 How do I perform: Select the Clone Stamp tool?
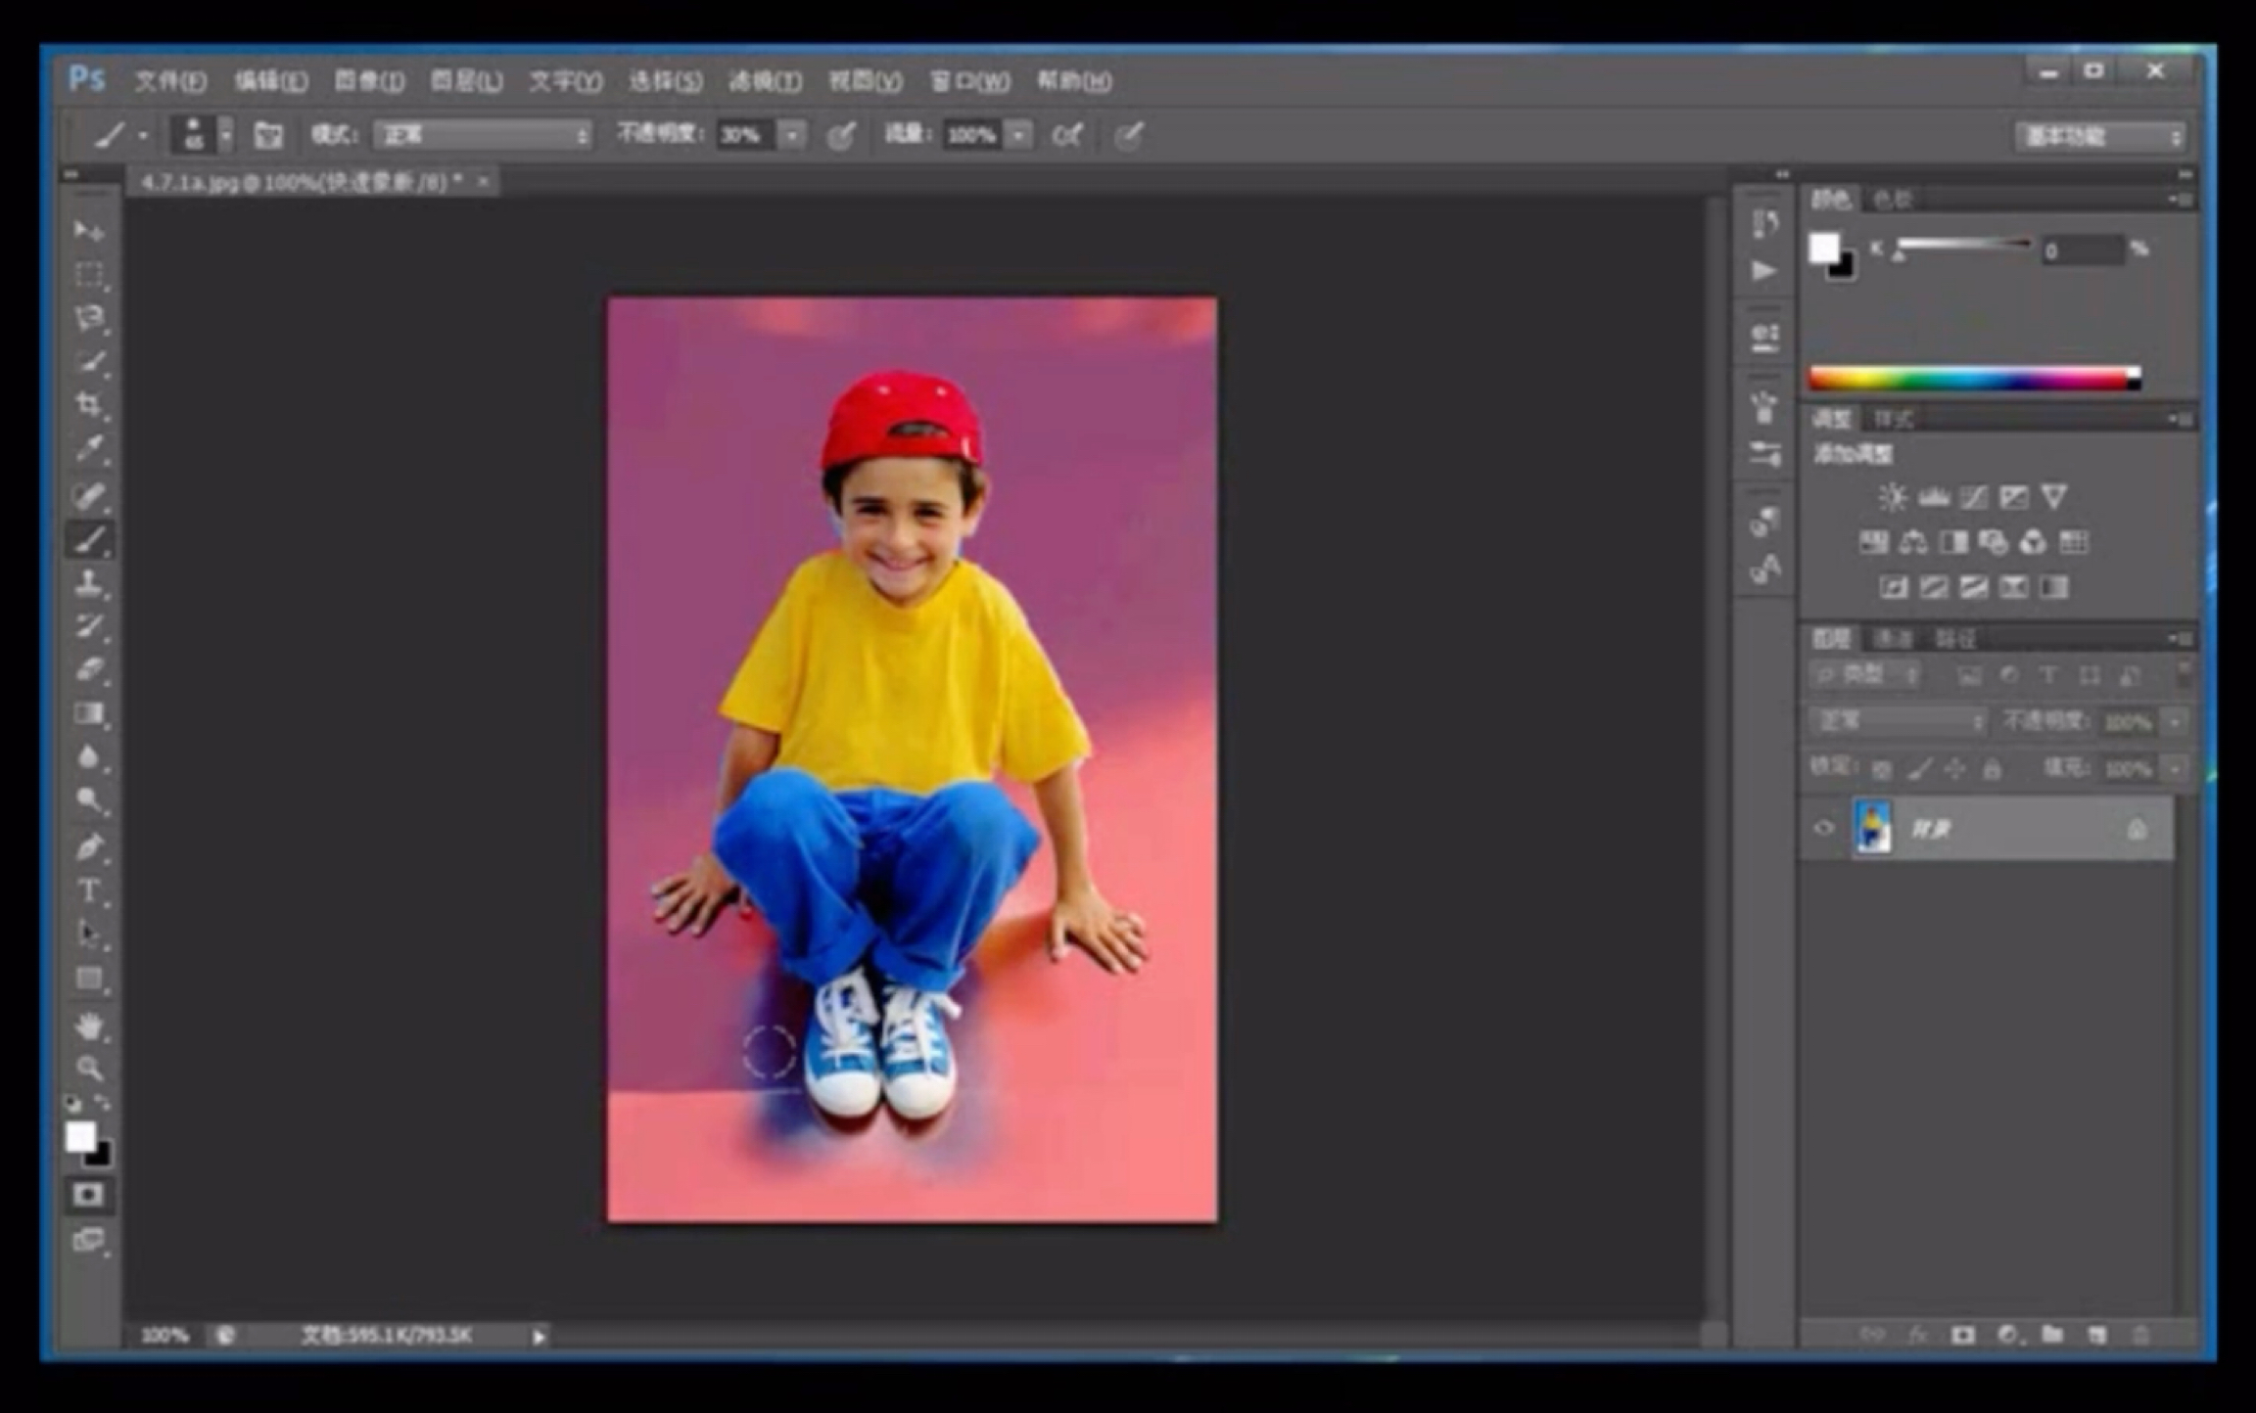click(88, 582)
